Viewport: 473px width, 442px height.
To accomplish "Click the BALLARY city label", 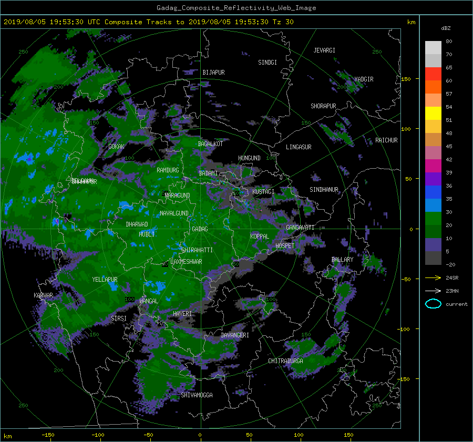I will [342, 260].
